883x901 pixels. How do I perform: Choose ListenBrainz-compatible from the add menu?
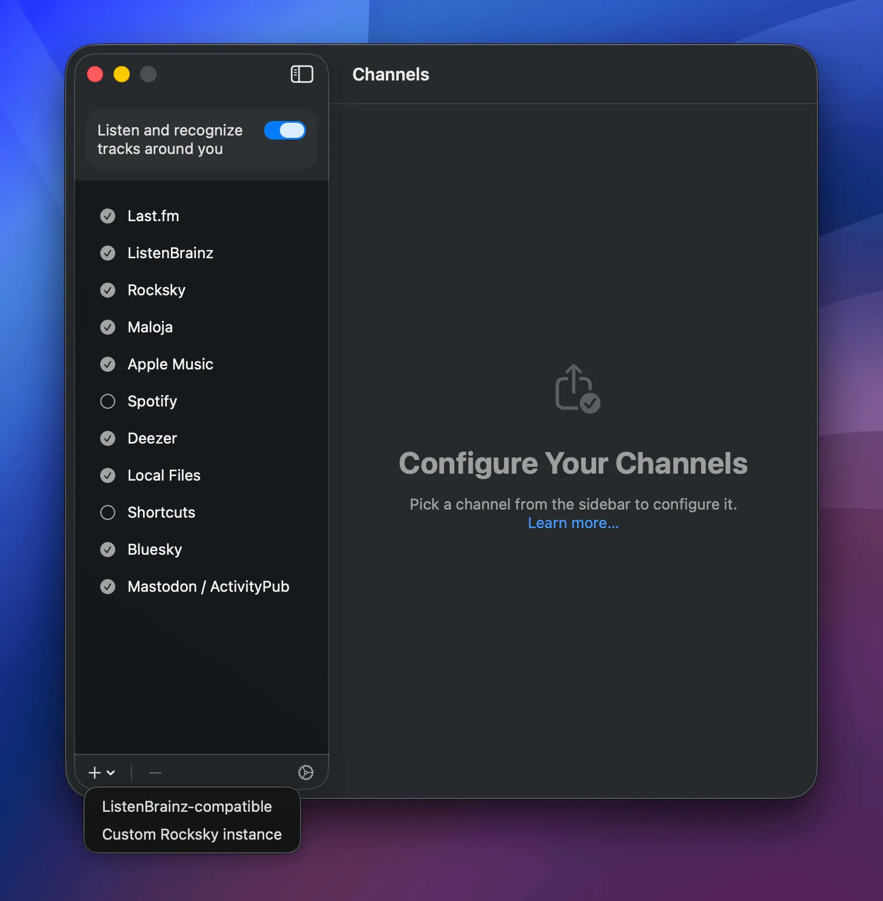click(x=192, y=807)
